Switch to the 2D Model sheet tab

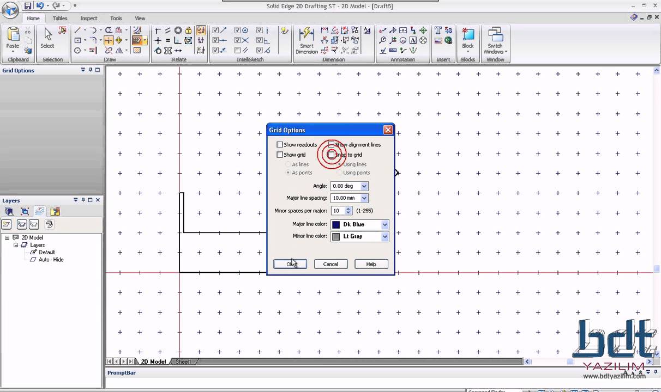click(x=153, y=362)
